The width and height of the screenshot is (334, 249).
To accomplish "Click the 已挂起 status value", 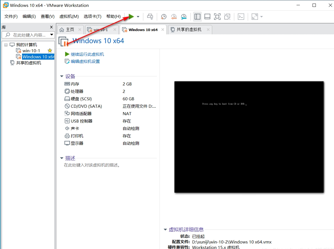I will point(198,236).
